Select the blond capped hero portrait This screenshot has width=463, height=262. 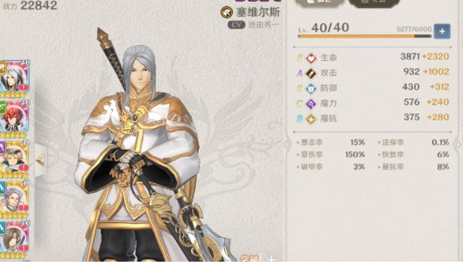[15, 159]
